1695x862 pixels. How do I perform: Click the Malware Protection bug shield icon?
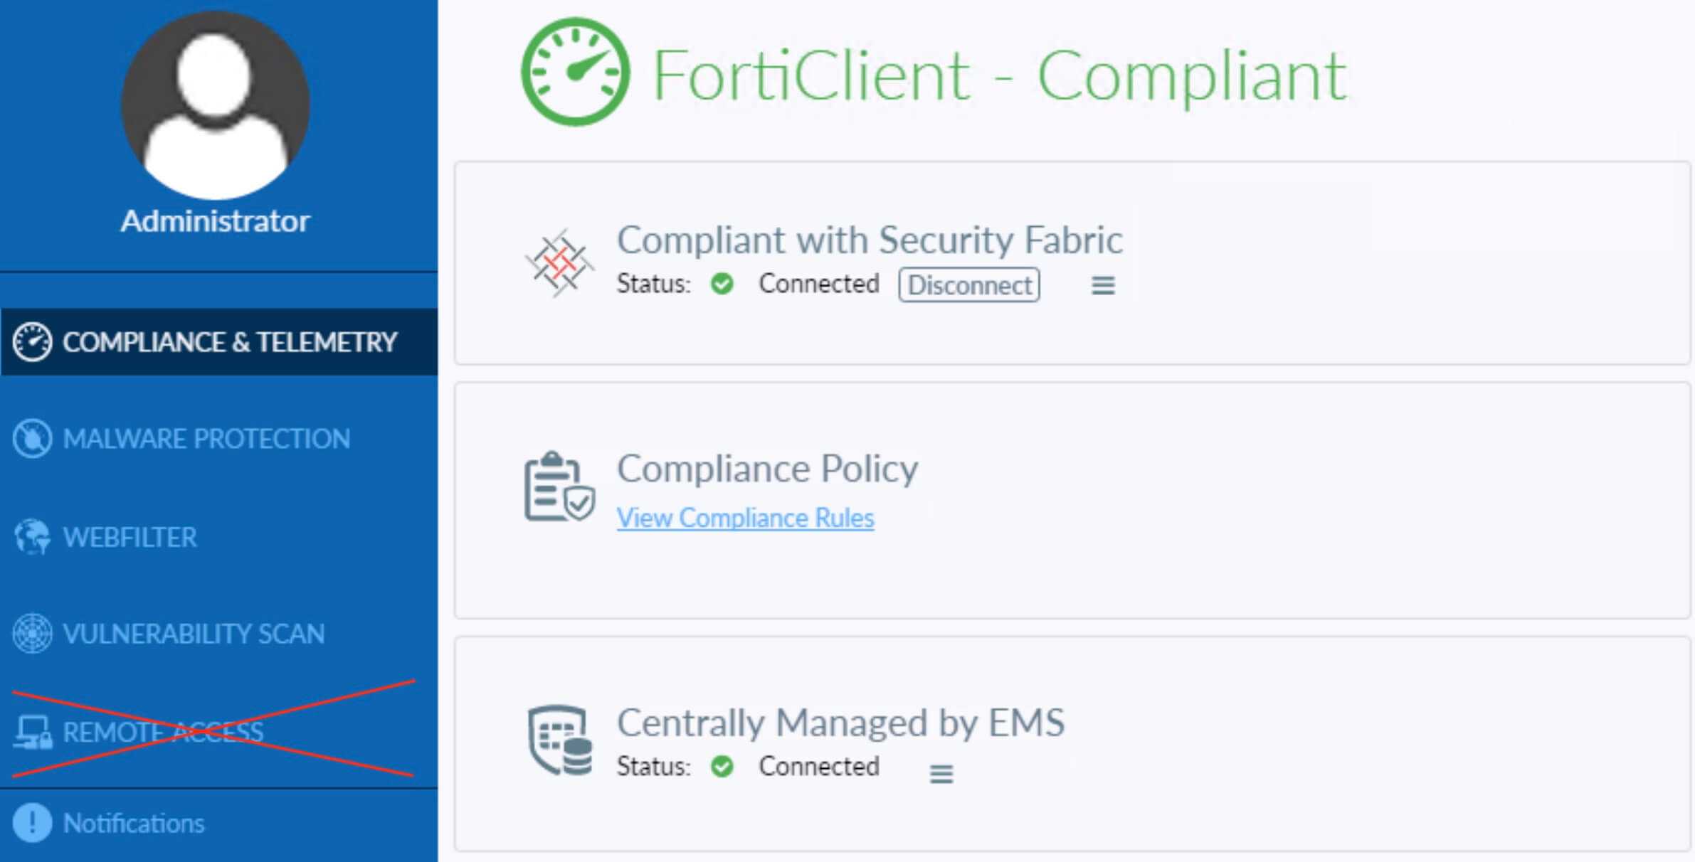click(32, 439)
